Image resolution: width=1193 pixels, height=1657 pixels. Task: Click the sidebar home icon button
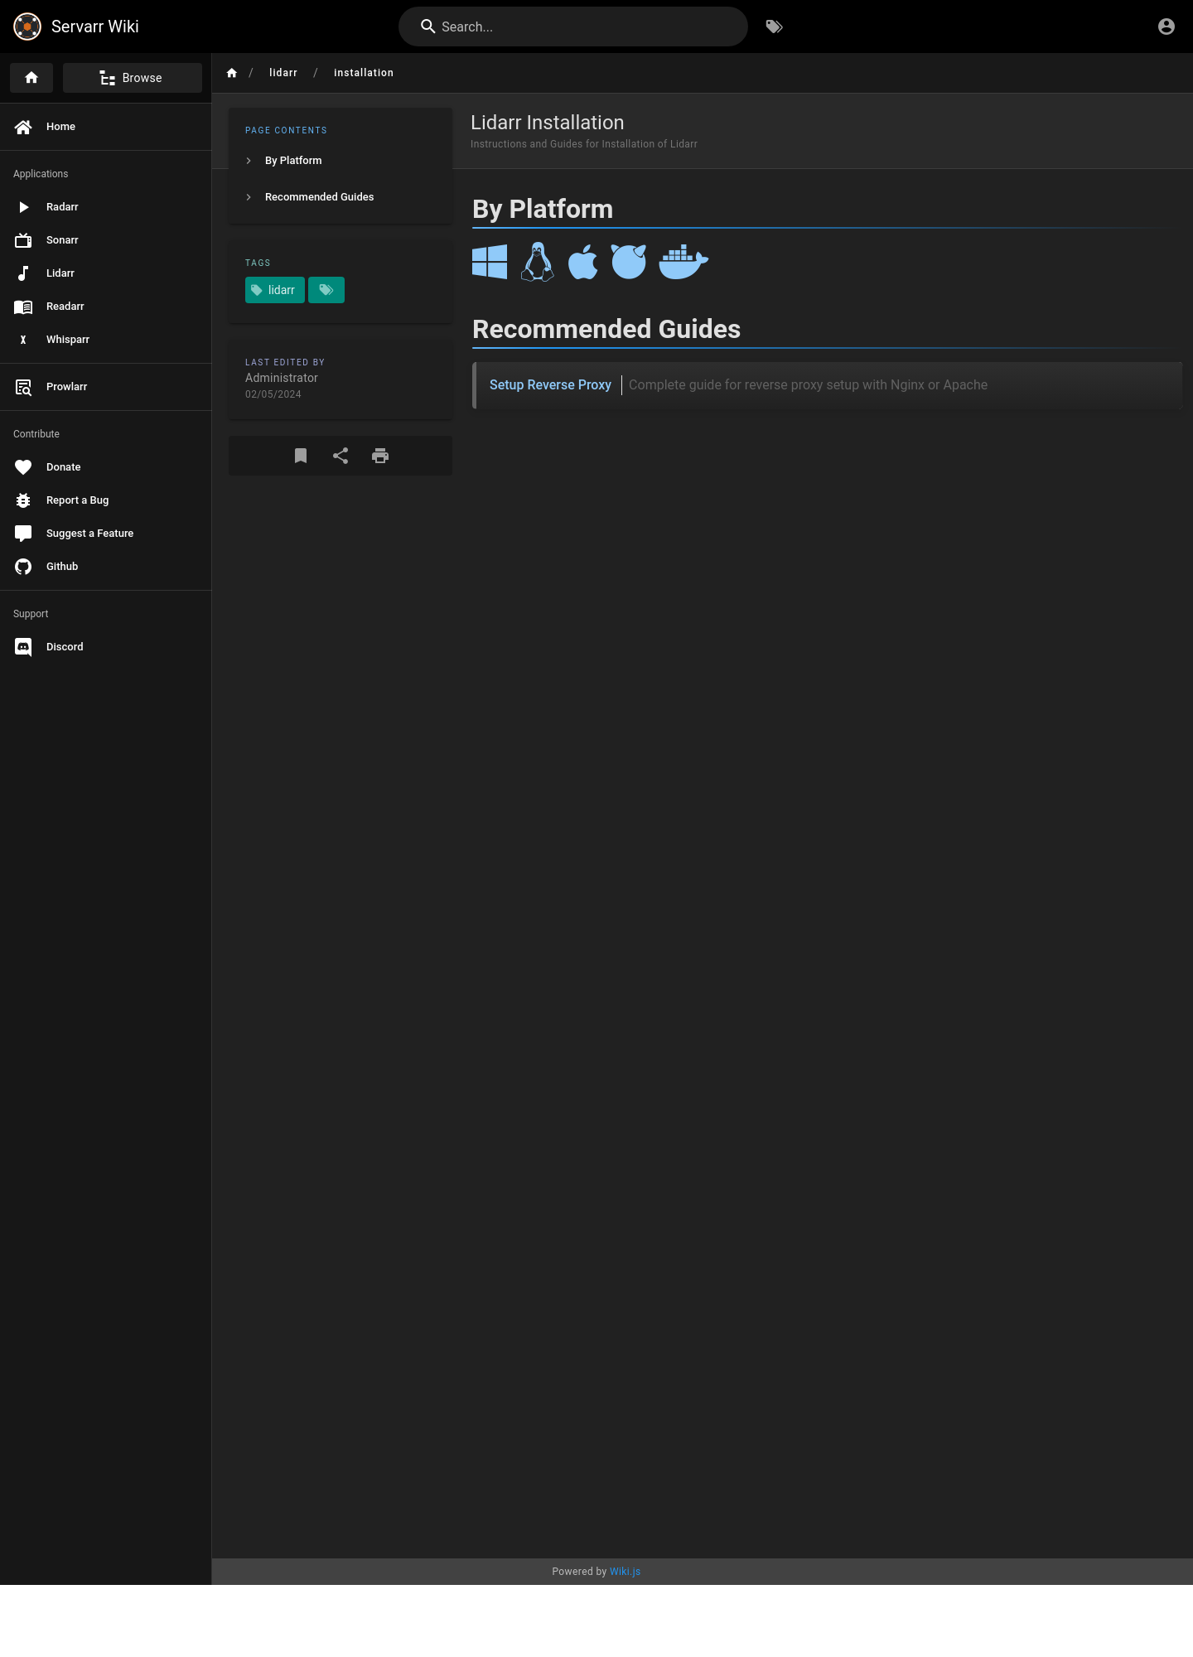[x=31, y=78]
